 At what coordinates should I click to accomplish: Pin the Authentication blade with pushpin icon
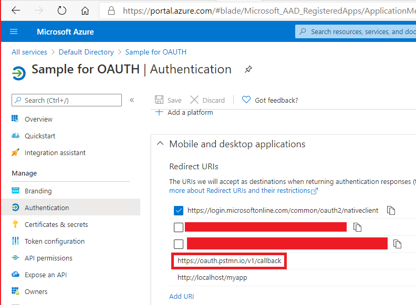248,70
